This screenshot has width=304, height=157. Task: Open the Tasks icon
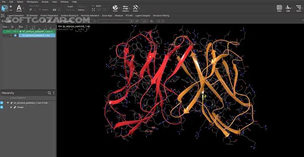(298, 8)
